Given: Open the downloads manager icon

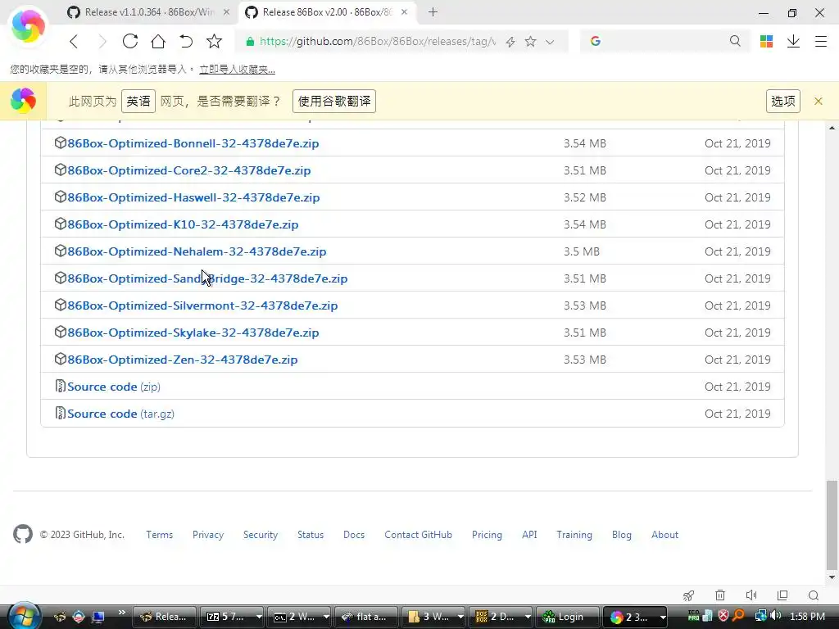Looking at the screenshot, I should point(793,41).
